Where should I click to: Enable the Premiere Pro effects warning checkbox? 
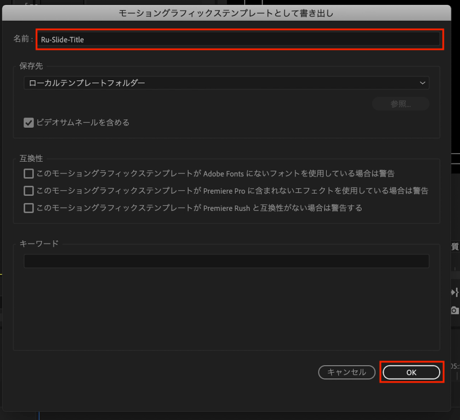[29, 191]
